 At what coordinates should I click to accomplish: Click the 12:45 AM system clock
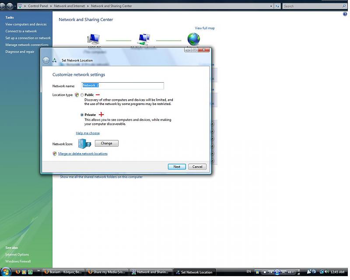[x=337, y=272]
